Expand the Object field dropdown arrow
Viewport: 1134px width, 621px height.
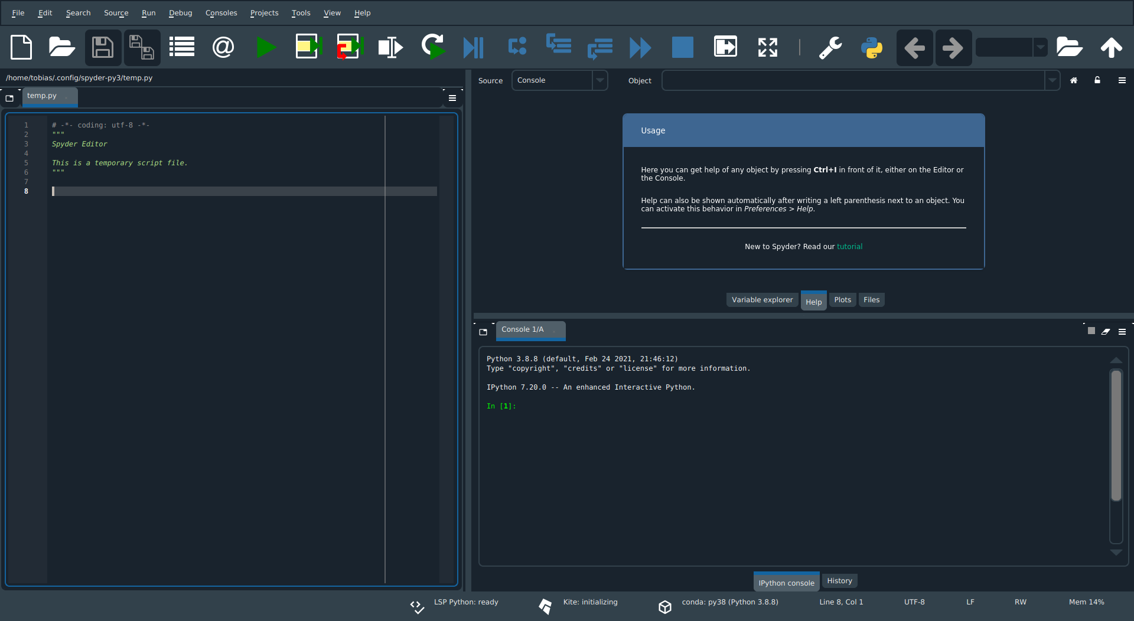[x=1052, y=80]
